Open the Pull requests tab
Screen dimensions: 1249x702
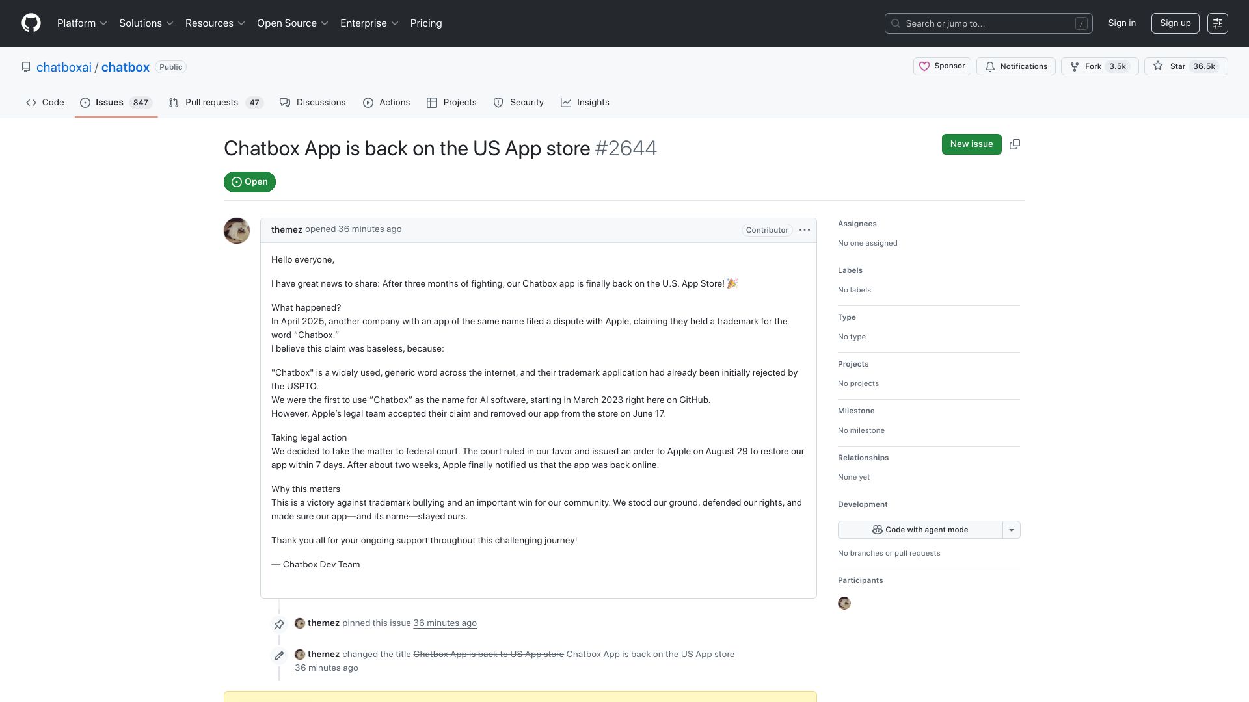click(215, 103)
